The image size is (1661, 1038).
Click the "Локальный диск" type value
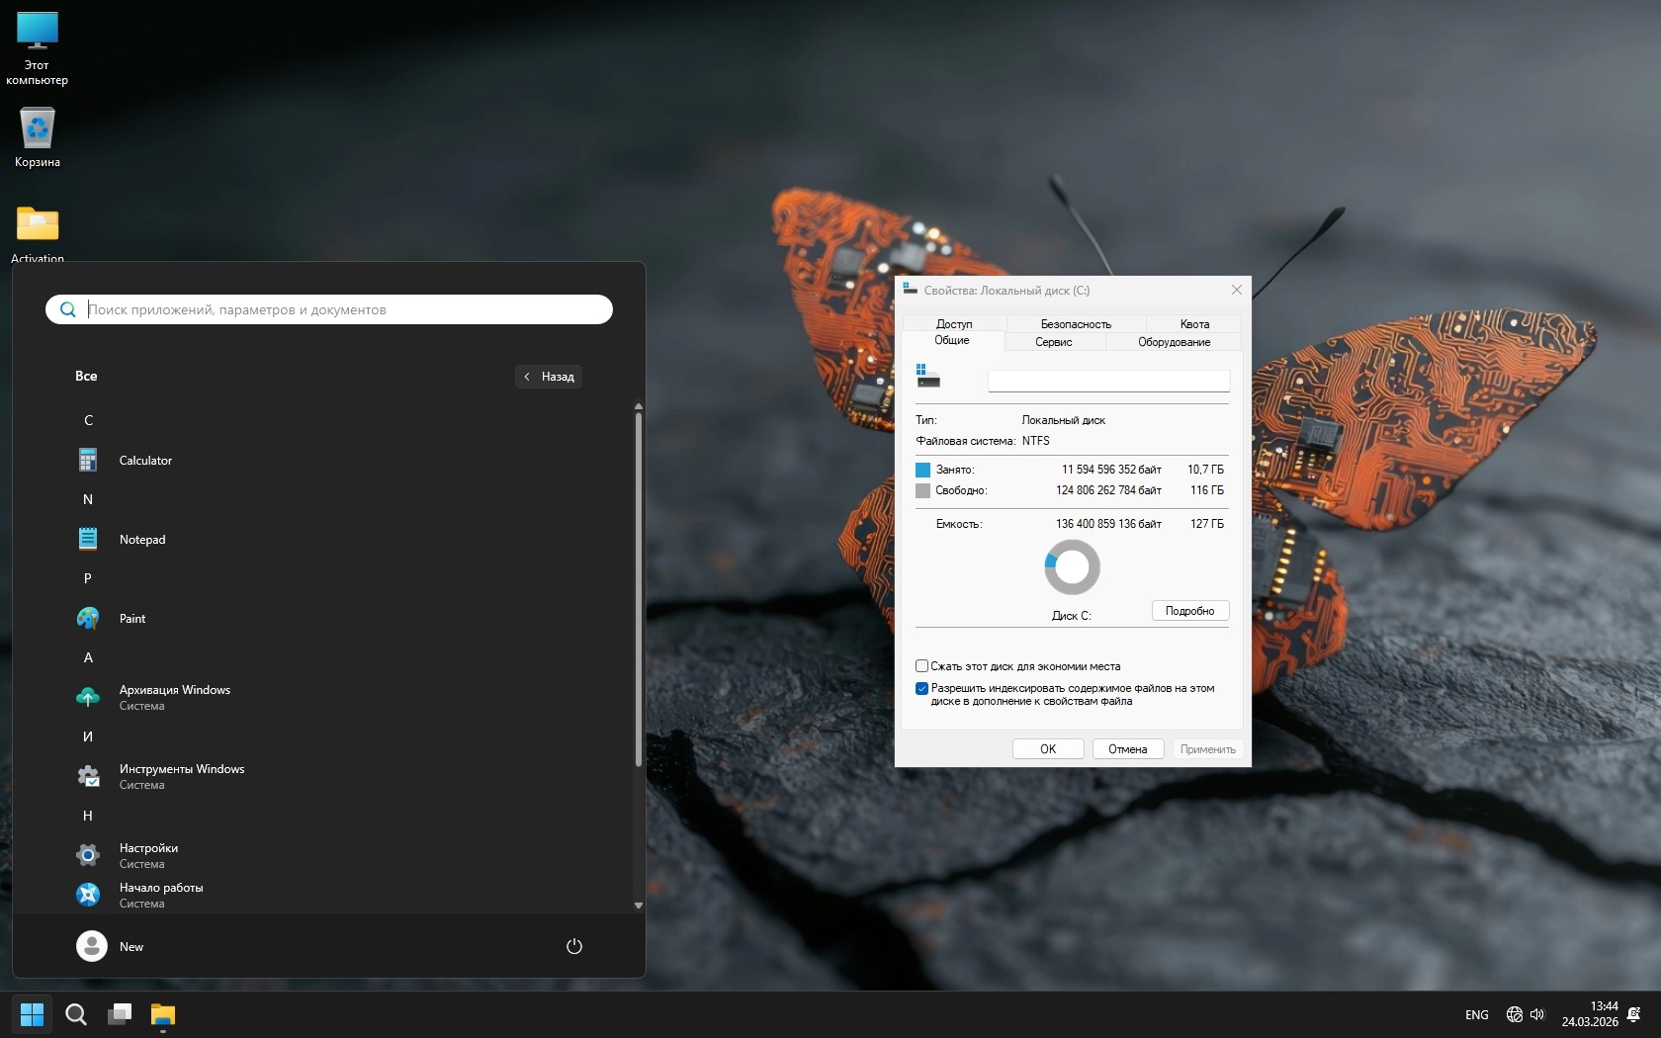click(x=1064, y=420)
